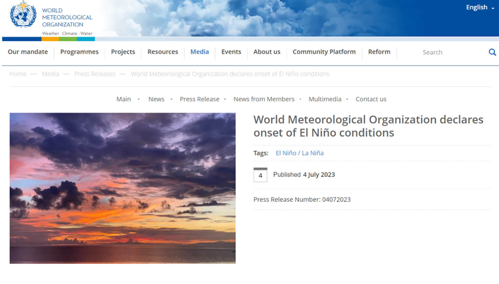This screenshot has height=284, width=499.
Task: Switch to the News sub-tab
Action: click(x=156, y=99)
